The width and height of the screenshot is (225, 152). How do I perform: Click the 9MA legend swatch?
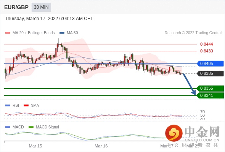tap(26, 106)
